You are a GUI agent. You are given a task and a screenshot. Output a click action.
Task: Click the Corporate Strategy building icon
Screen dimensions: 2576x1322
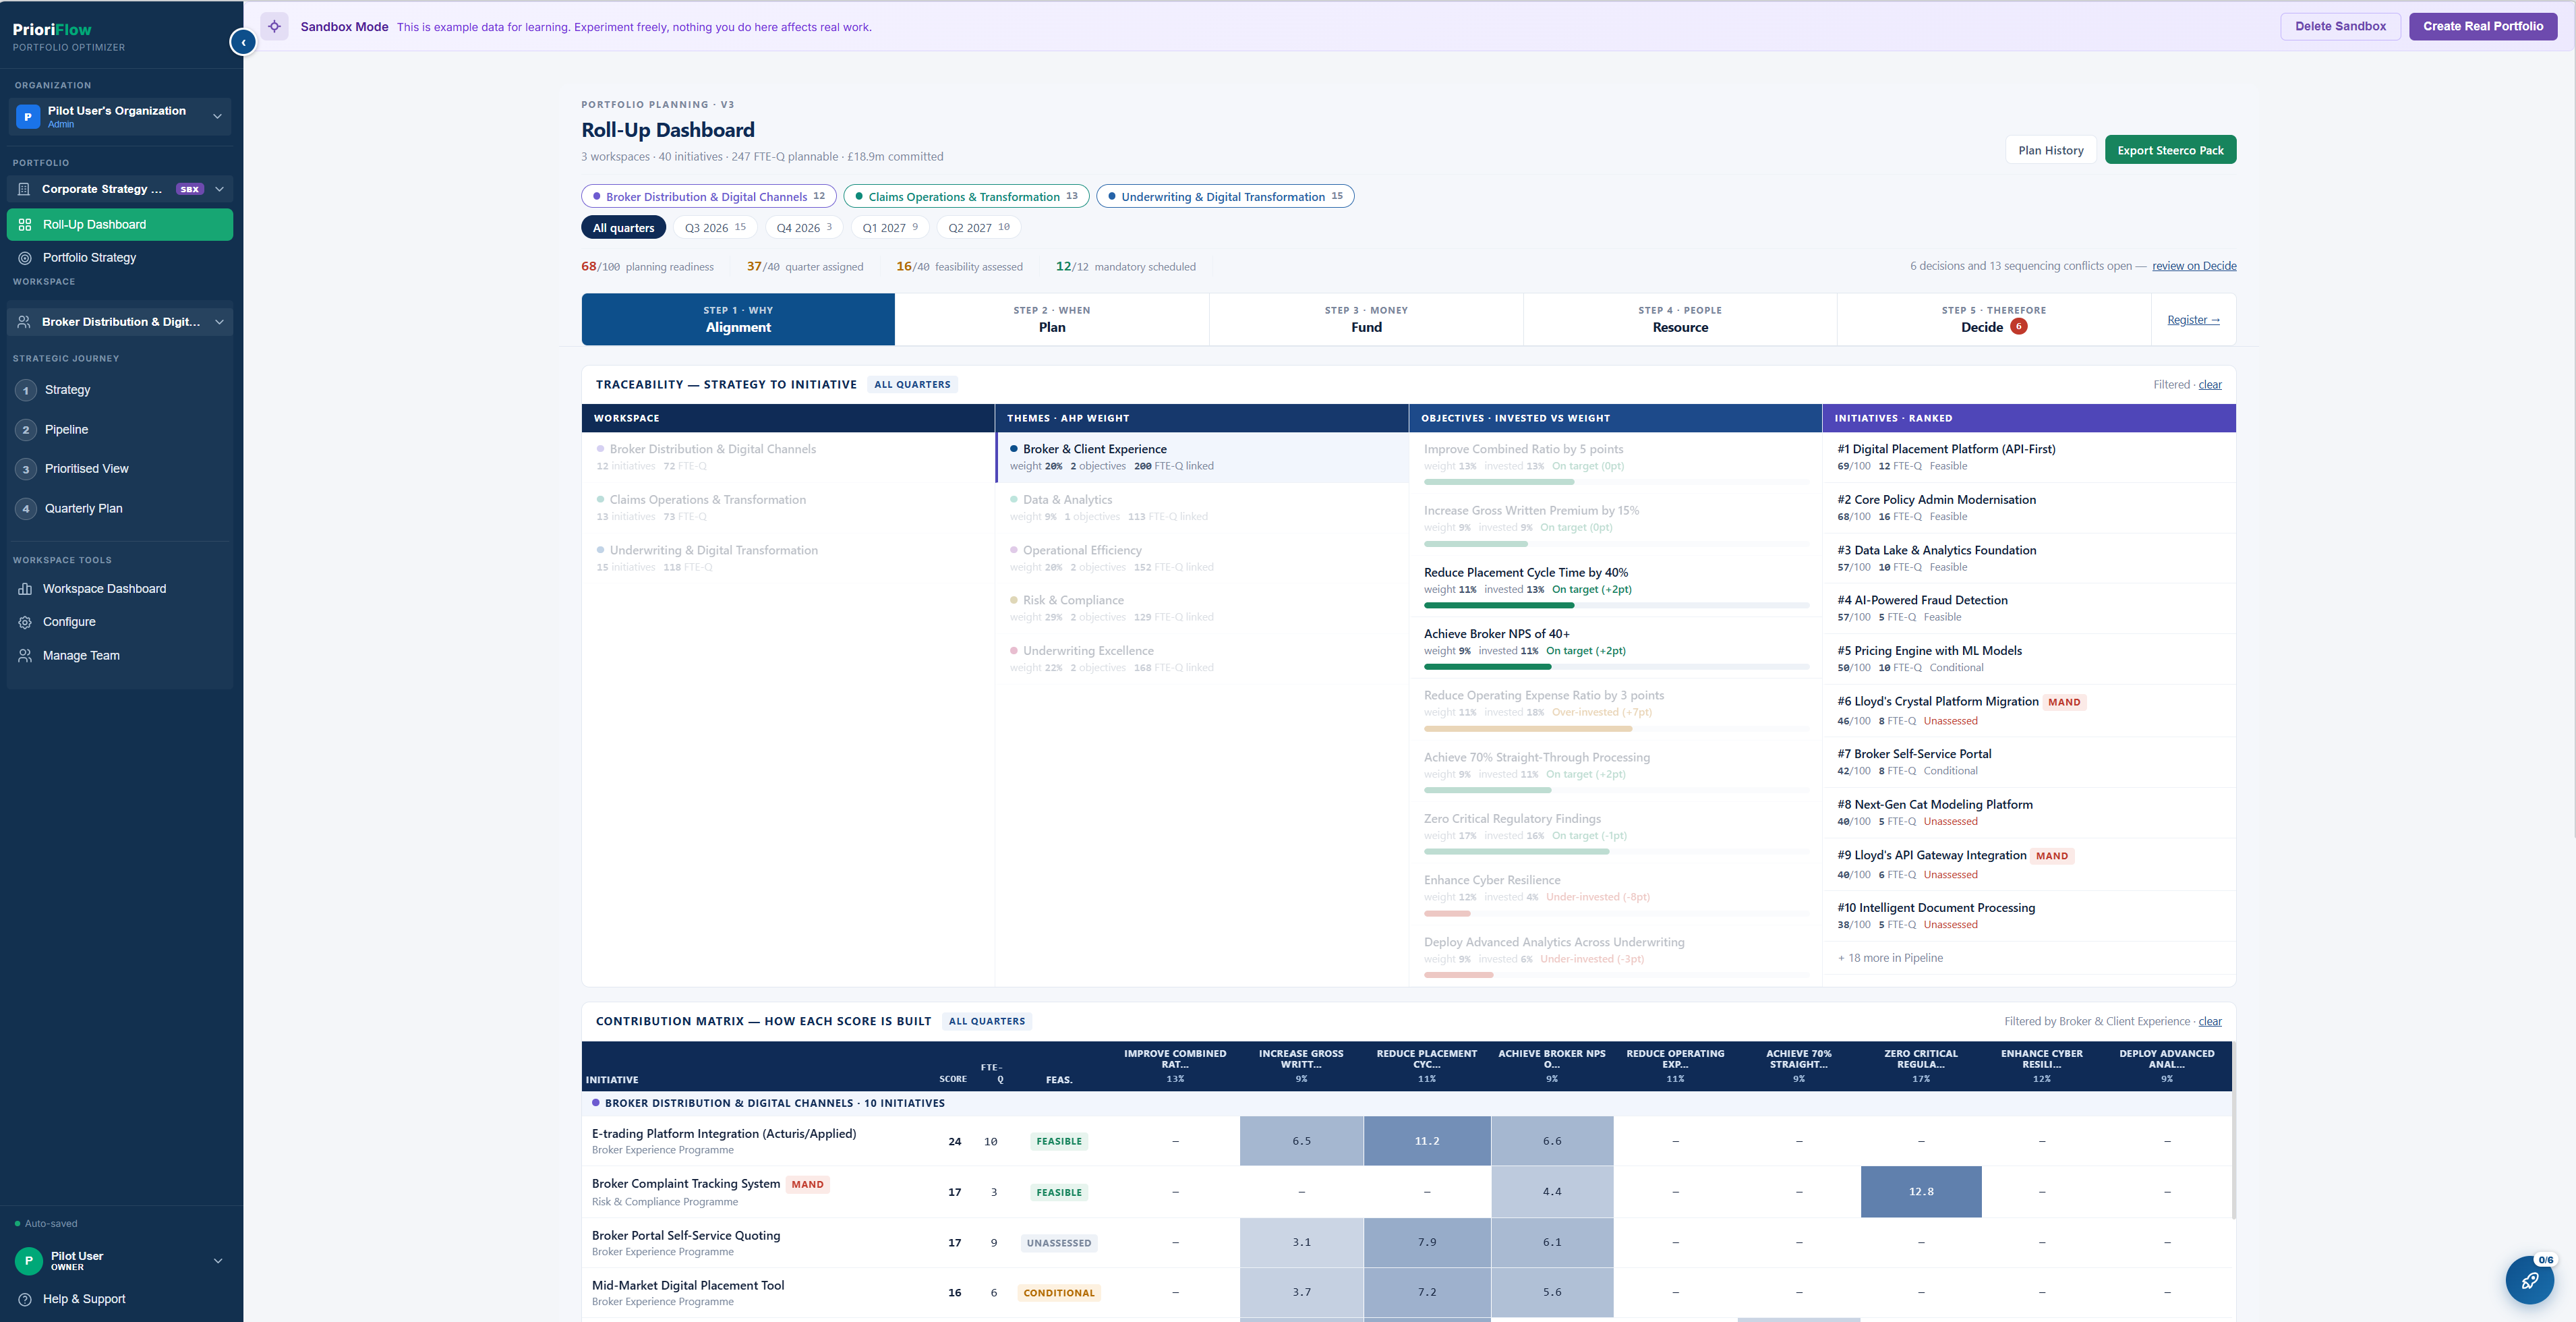[x=25, y=189]
